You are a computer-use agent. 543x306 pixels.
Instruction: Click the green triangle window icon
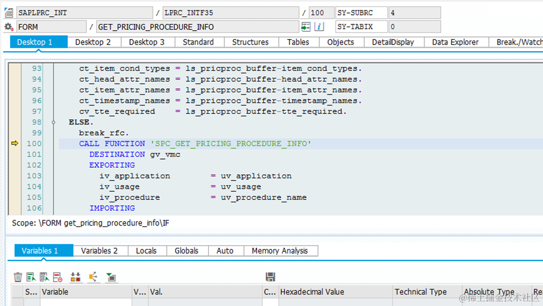coord(111,277)
